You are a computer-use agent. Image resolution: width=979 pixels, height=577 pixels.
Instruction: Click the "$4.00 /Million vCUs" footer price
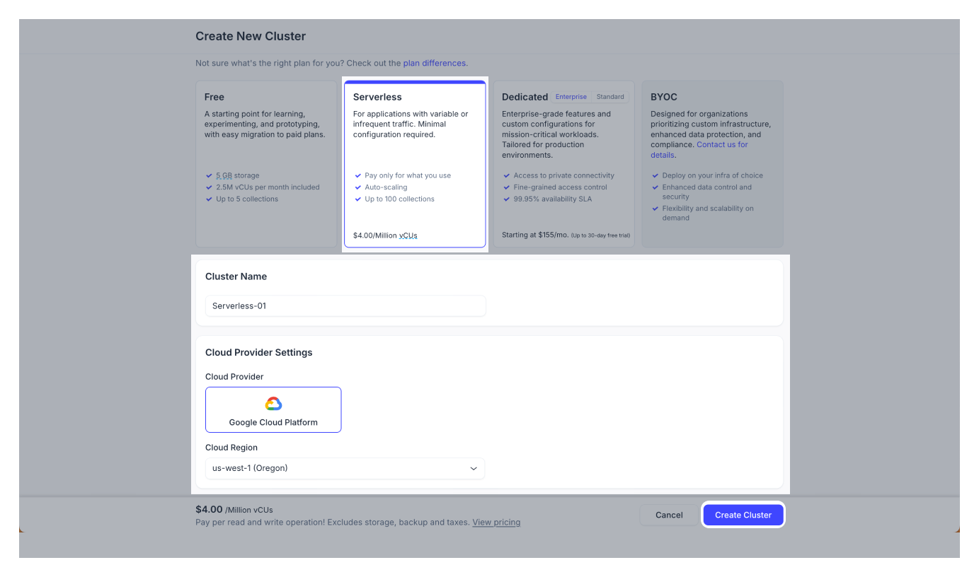pos(234,509)
